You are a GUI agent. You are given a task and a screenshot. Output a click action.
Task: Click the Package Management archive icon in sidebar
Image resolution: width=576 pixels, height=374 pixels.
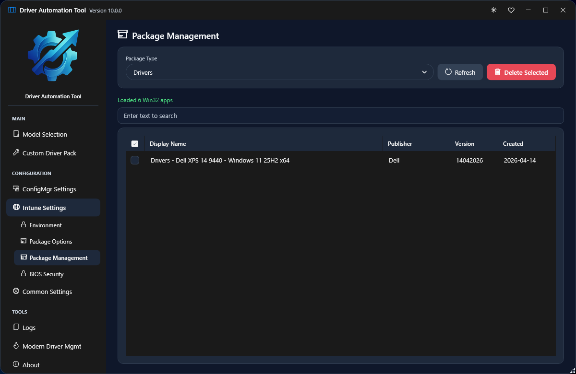tap(24, 257)
